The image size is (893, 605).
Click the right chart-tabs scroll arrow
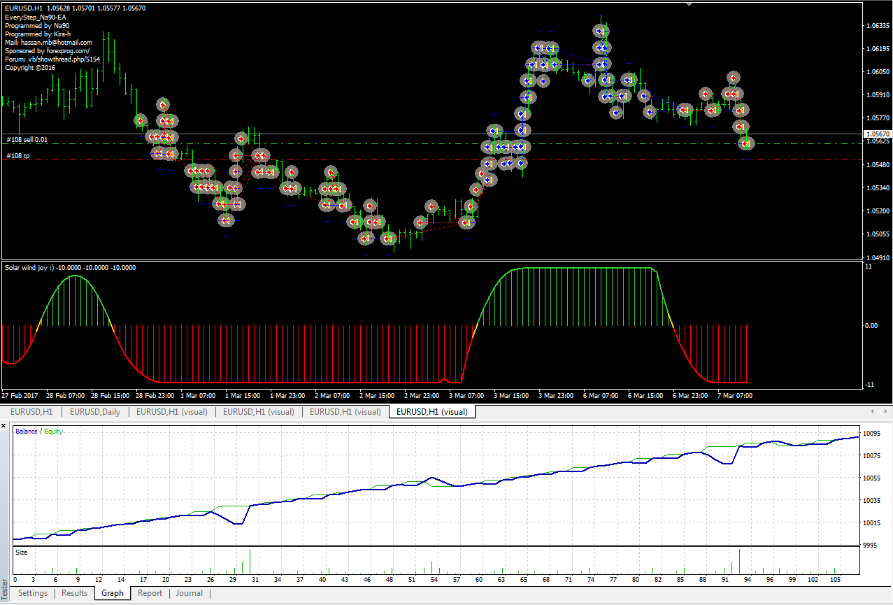click(885, 411)
